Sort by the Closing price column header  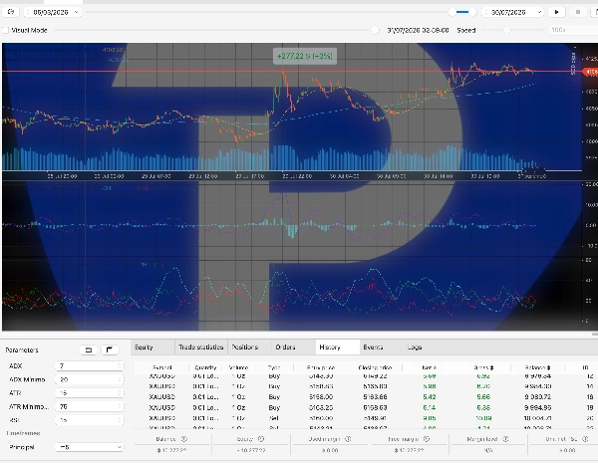(375, 367)
